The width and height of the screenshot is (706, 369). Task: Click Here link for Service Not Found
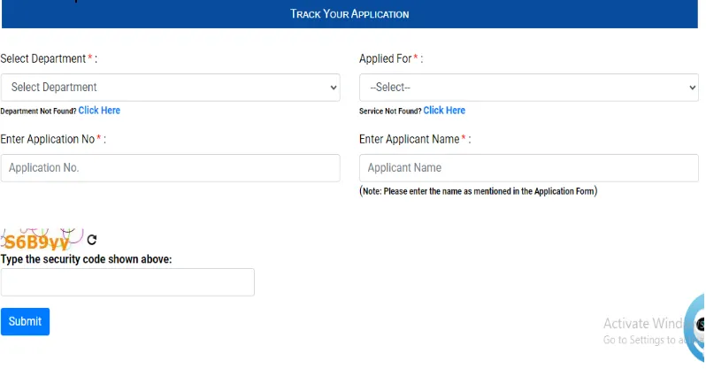coord(444,111)
